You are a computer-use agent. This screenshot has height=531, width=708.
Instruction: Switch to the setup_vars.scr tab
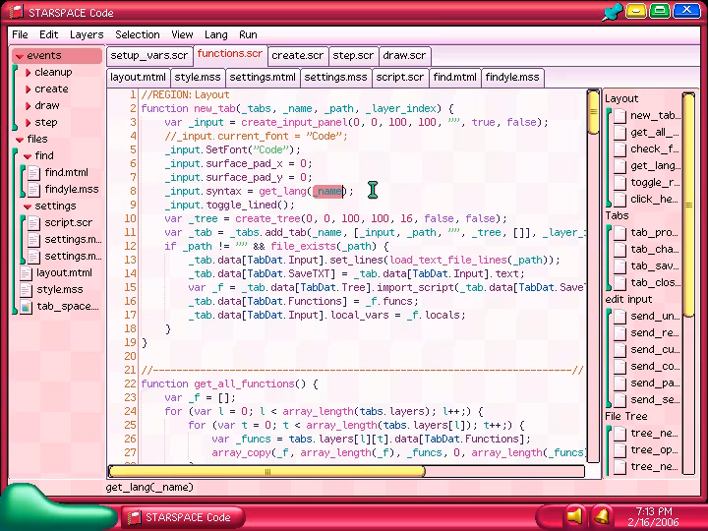149,56
